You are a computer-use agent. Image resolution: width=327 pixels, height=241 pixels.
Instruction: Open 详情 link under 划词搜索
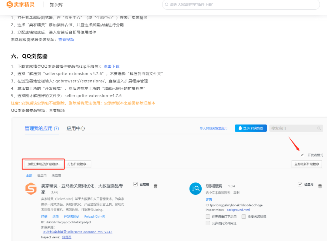click(x=209, y=200)
